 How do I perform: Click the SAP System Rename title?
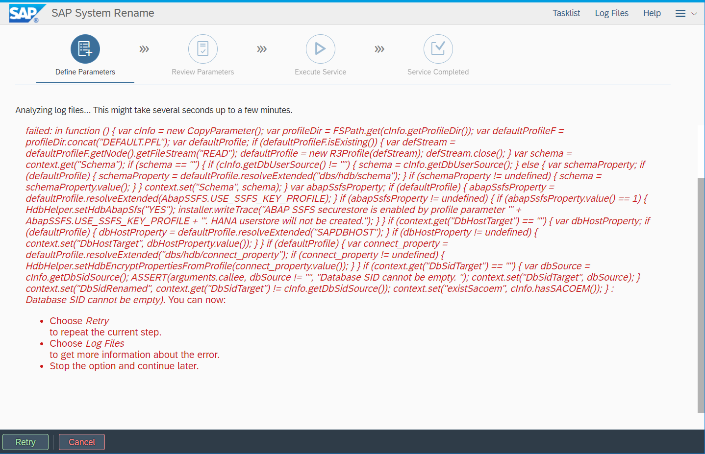tap(103, 13)
